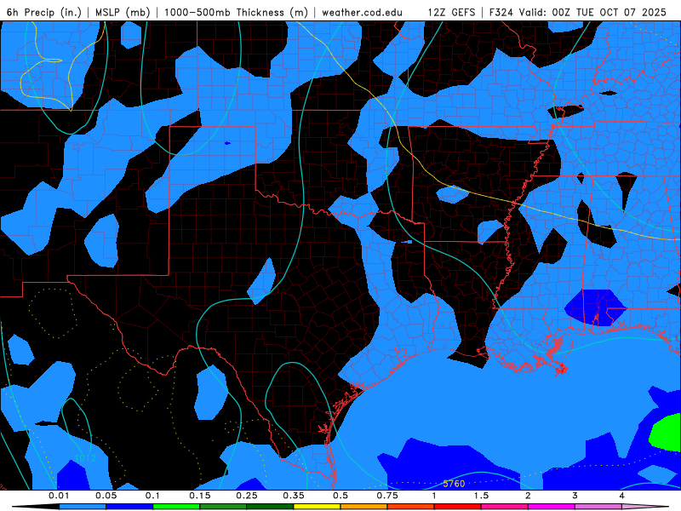
Task: Click the 0.05 legend value
Action: point(106,496)
